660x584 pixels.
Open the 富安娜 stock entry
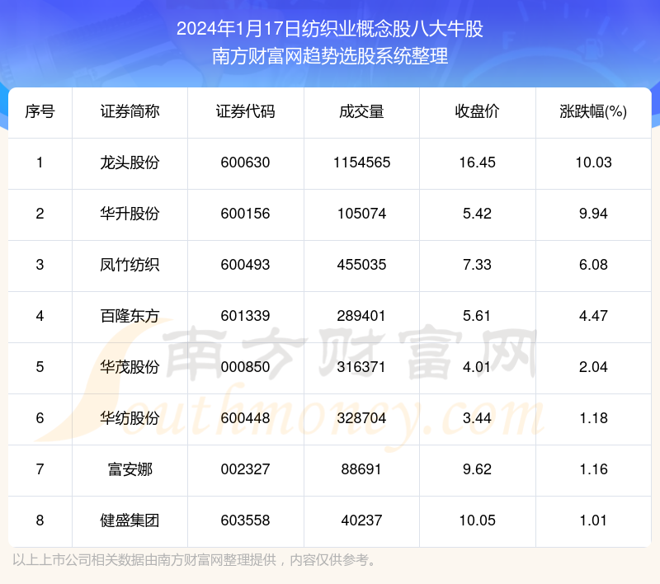click(130, 469)
